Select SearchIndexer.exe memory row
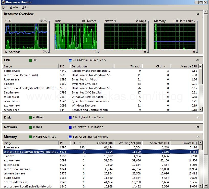The image size is (209, 189). pyautogui.click(x=100, y=182)
